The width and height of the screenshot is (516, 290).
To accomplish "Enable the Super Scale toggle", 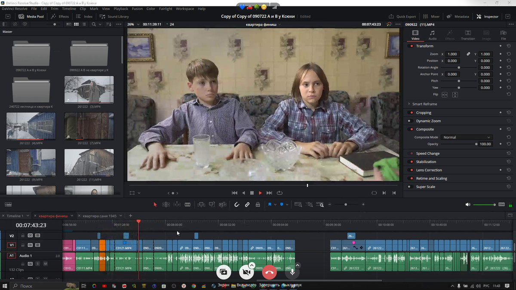I will (x=411, y=187).
